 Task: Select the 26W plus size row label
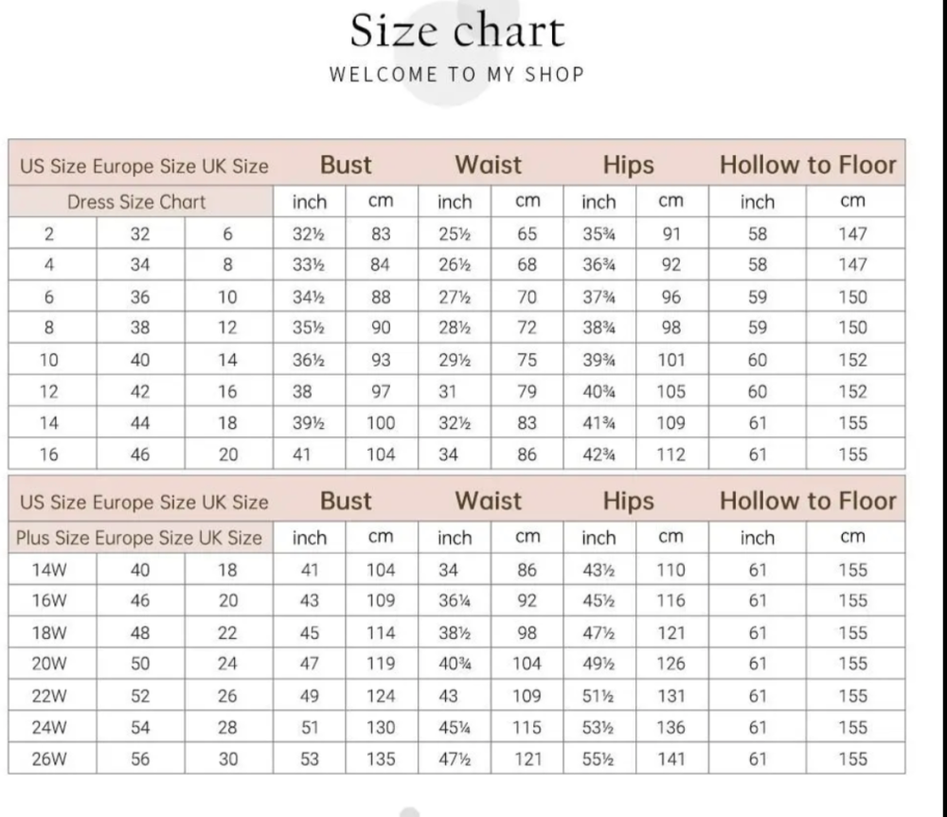(48, 758)
